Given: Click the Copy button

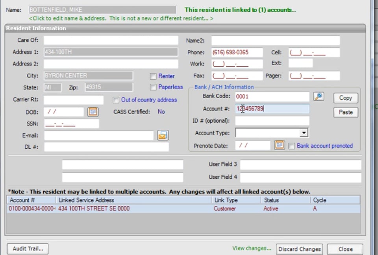Looking at the screenshot, I should (x=345, y=98).
